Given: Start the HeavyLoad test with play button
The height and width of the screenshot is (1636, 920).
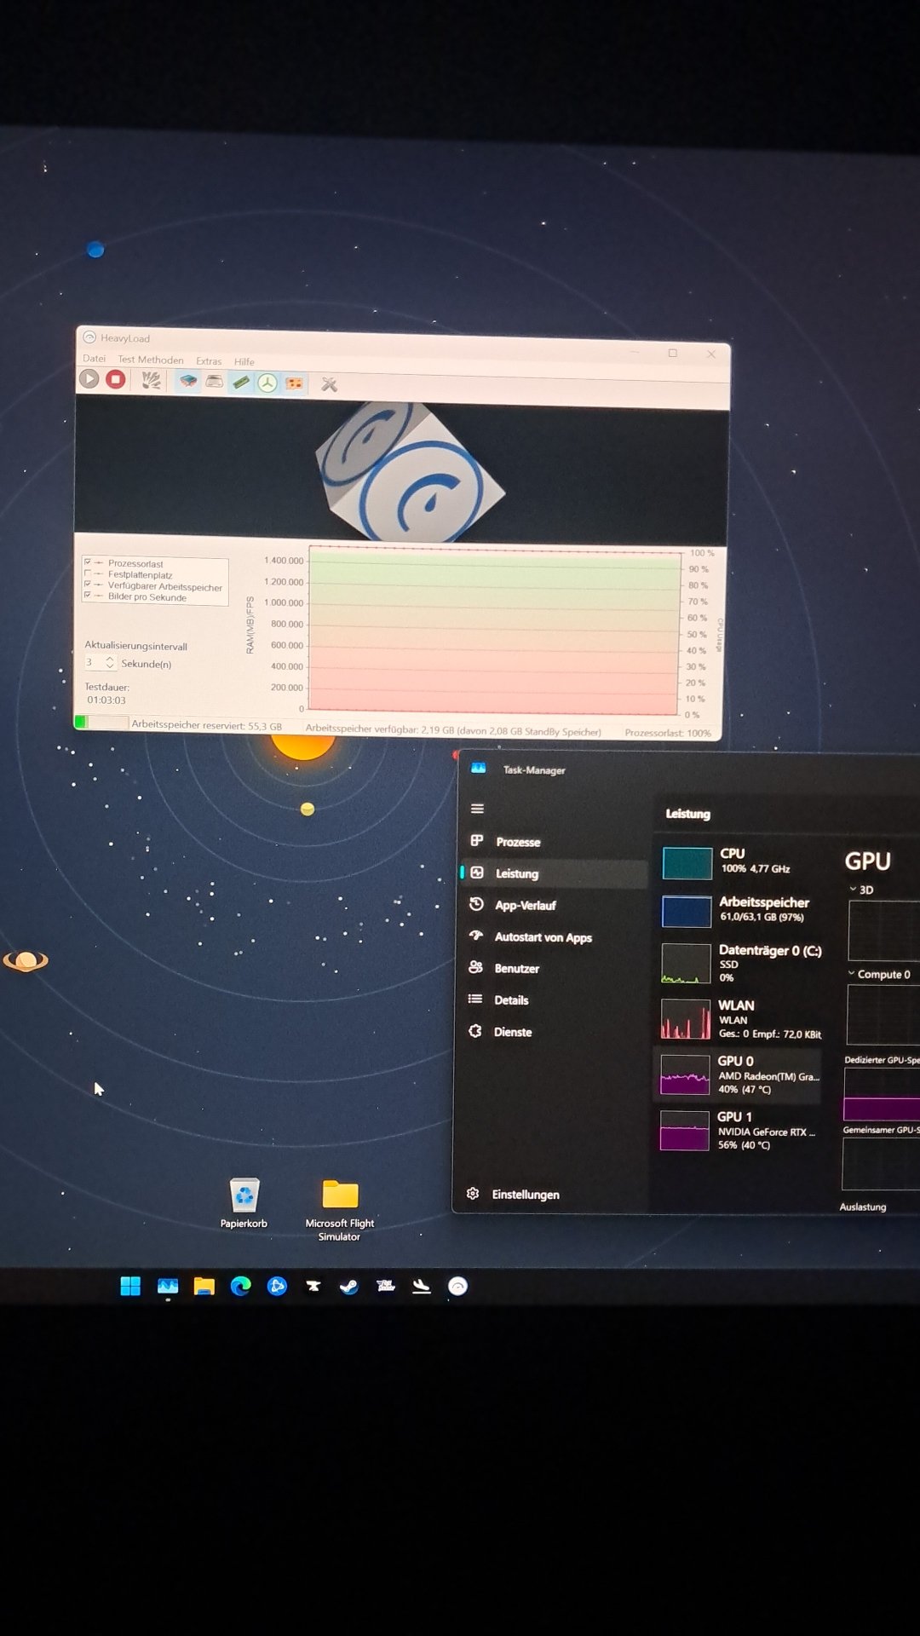Looking at the screenshot, I should pyautogui.click(x=89, y=378).
